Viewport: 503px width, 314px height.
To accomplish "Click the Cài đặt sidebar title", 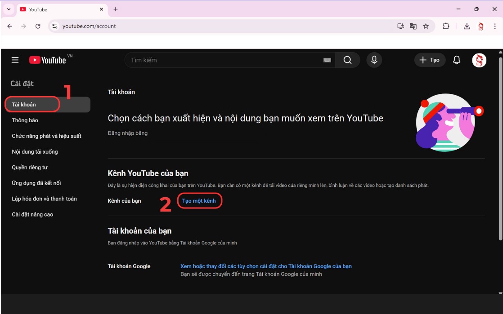I will [x=22, y=84].
